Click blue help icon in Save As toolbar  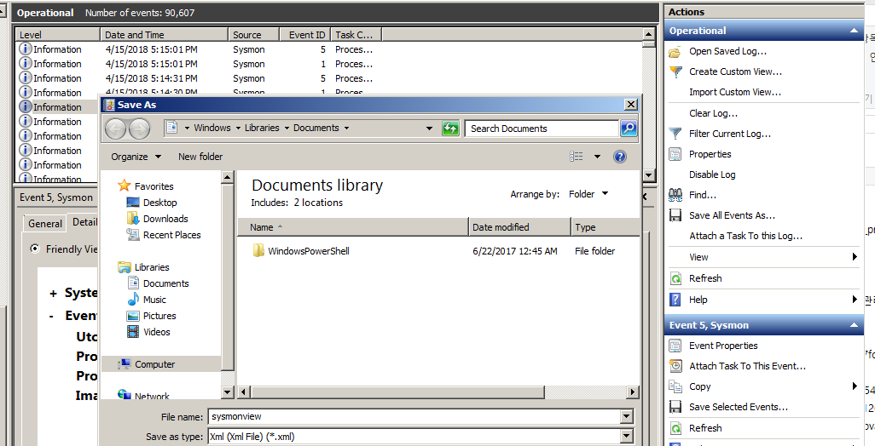619,157
